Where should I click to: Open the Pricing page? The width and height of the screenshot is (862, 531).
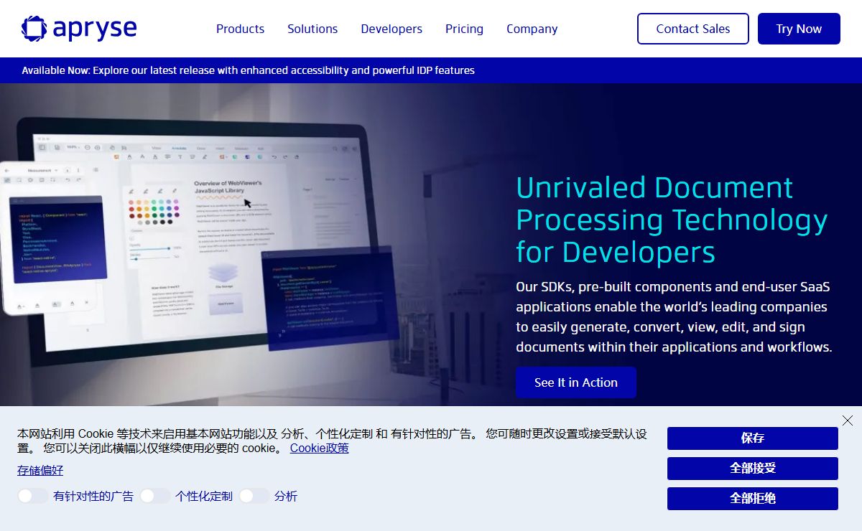point(464,29)
